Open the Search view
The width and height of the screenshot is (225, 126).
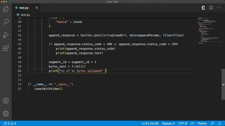click(x=6, y=22)
